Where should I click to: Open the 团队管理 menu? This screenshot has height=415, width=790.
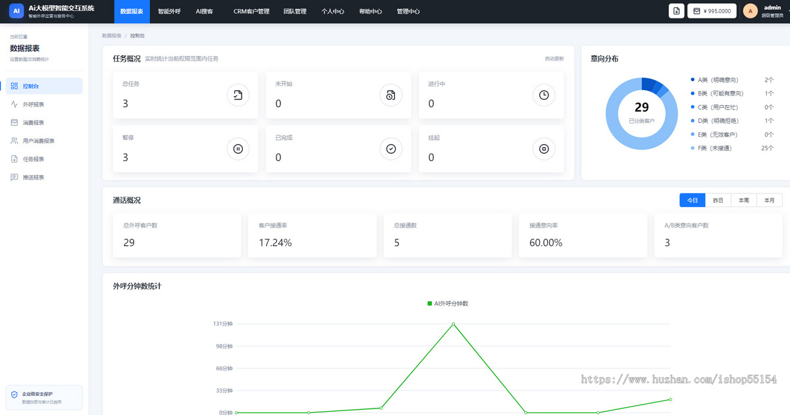click(x=295, y=11)
